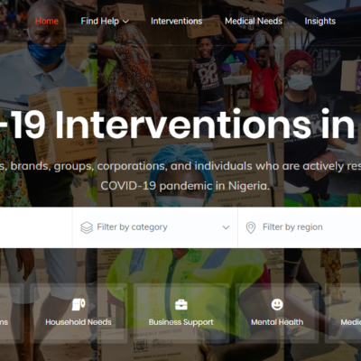The image size is (361, 361).
Task: Select the Household Needs category label
Action: 79,322
